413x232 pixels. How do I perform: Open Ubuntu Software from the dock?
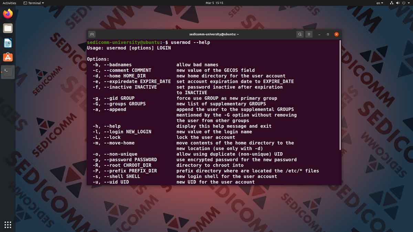click(x=8, y=57)
